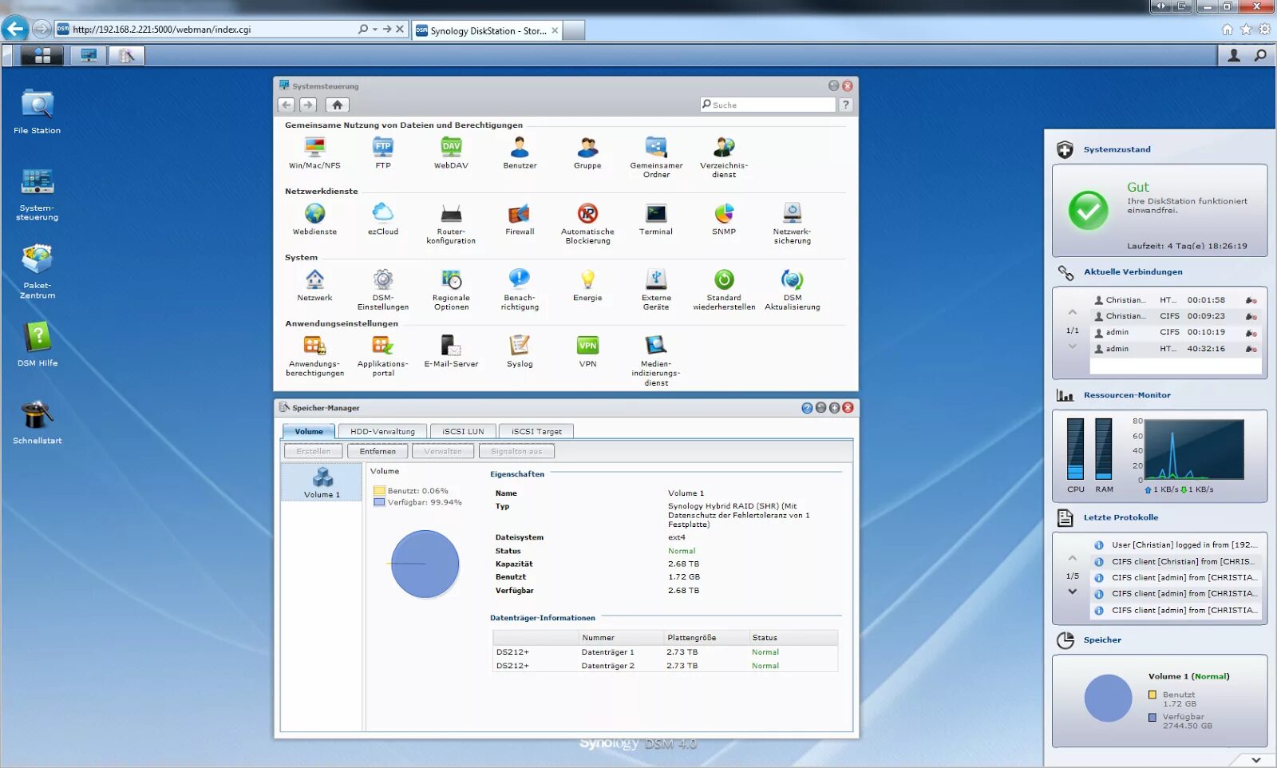The width and height of the screenshot is (1277, 768).
Task: Open SNMP settings
Action: (724, 220)
